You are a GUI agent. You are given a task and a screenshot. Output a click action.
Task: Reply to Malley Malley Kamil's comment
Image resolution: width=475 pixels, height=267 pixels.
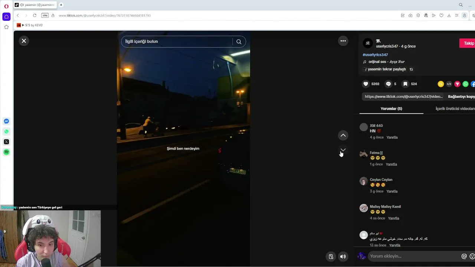(x=393, y=218)
